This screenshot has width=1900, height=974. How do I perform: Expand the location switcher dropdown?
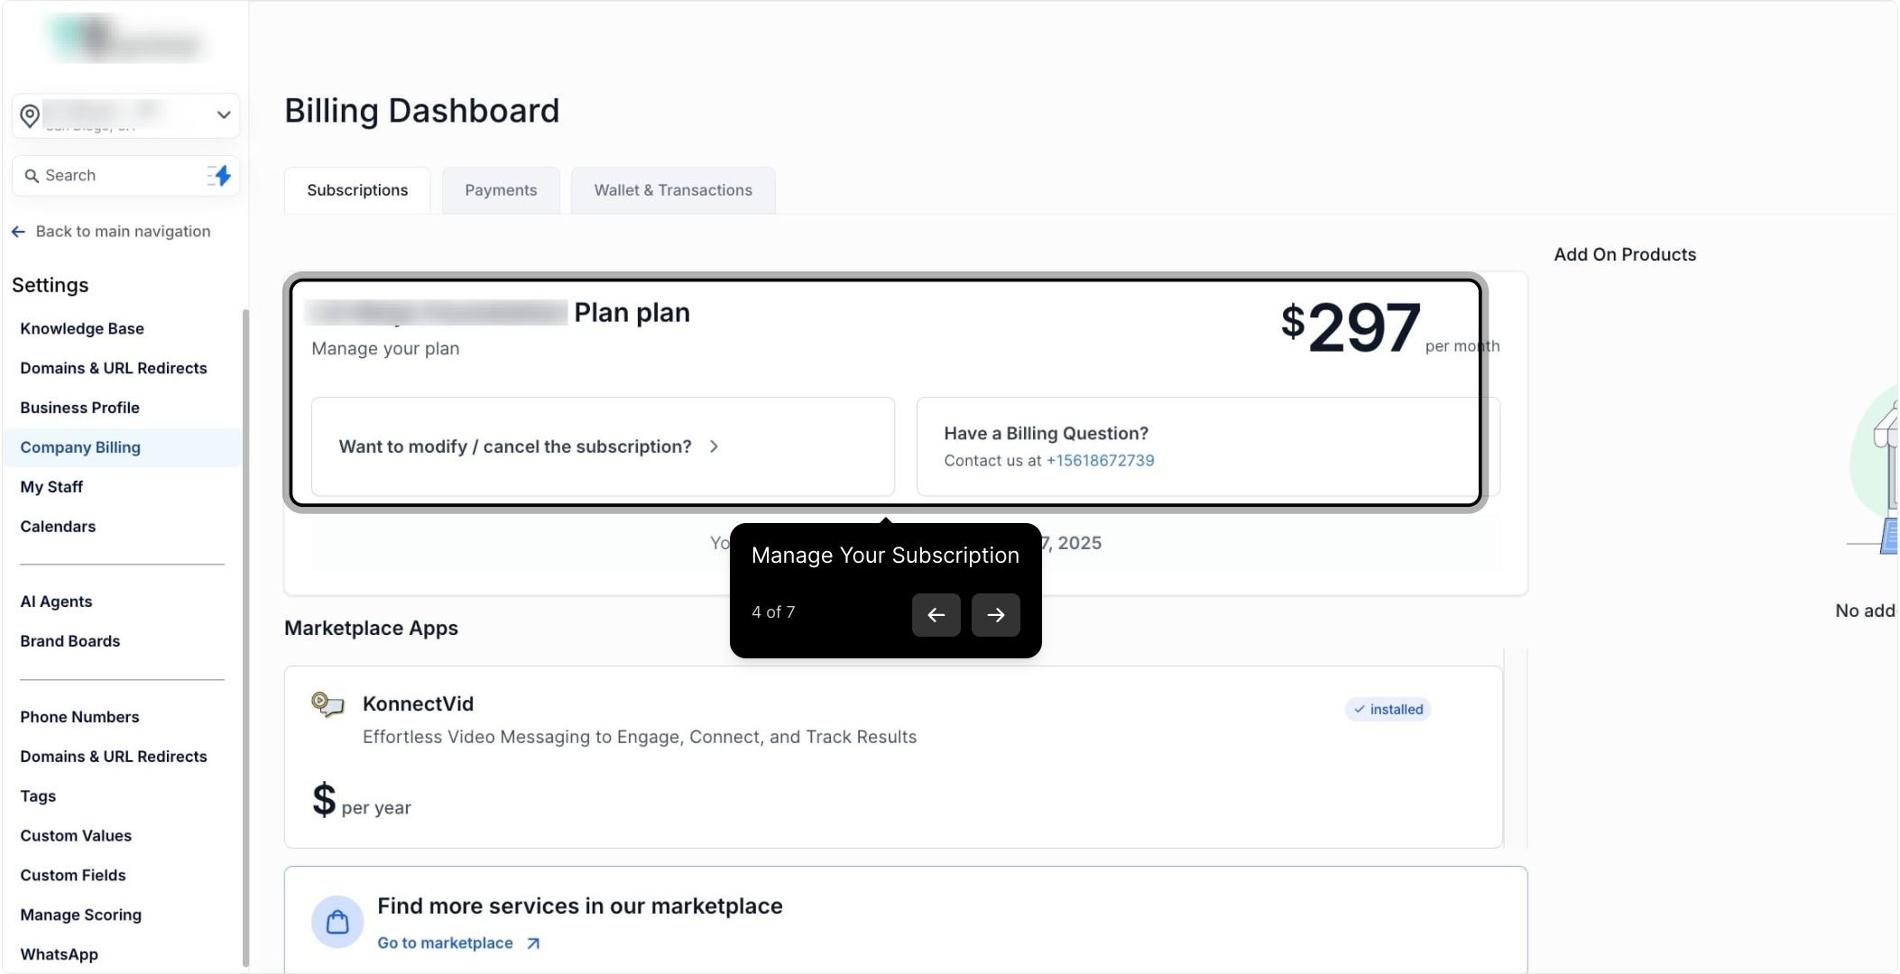click(224, 115)
